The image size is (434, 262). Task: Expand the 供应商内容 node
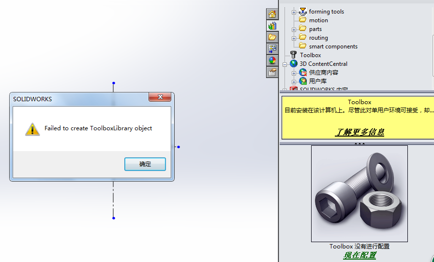click(x=294, y=74)
